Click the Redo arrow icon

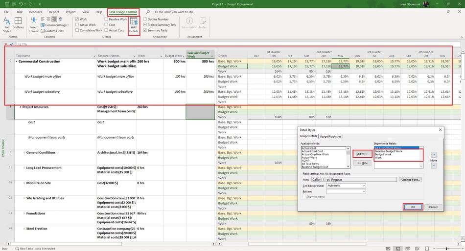click(x=30, y=4)
